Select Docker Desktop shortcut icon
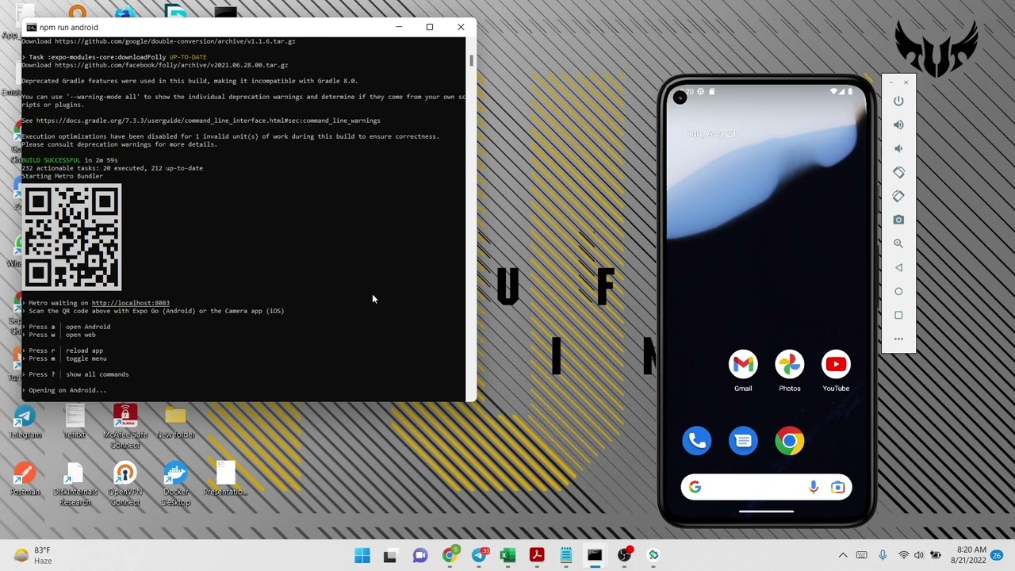This screenshot has height=571, width=1015. coord(175,484)
